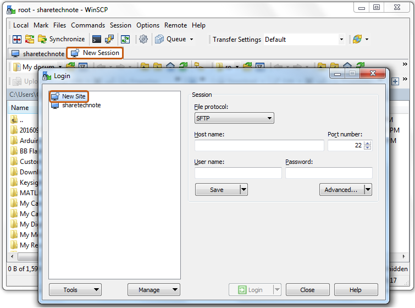Image resolution: width=415 pixels, height=308 pixels.
Task: Decrease the port number with the down spinner
Action: click(367, 147)
